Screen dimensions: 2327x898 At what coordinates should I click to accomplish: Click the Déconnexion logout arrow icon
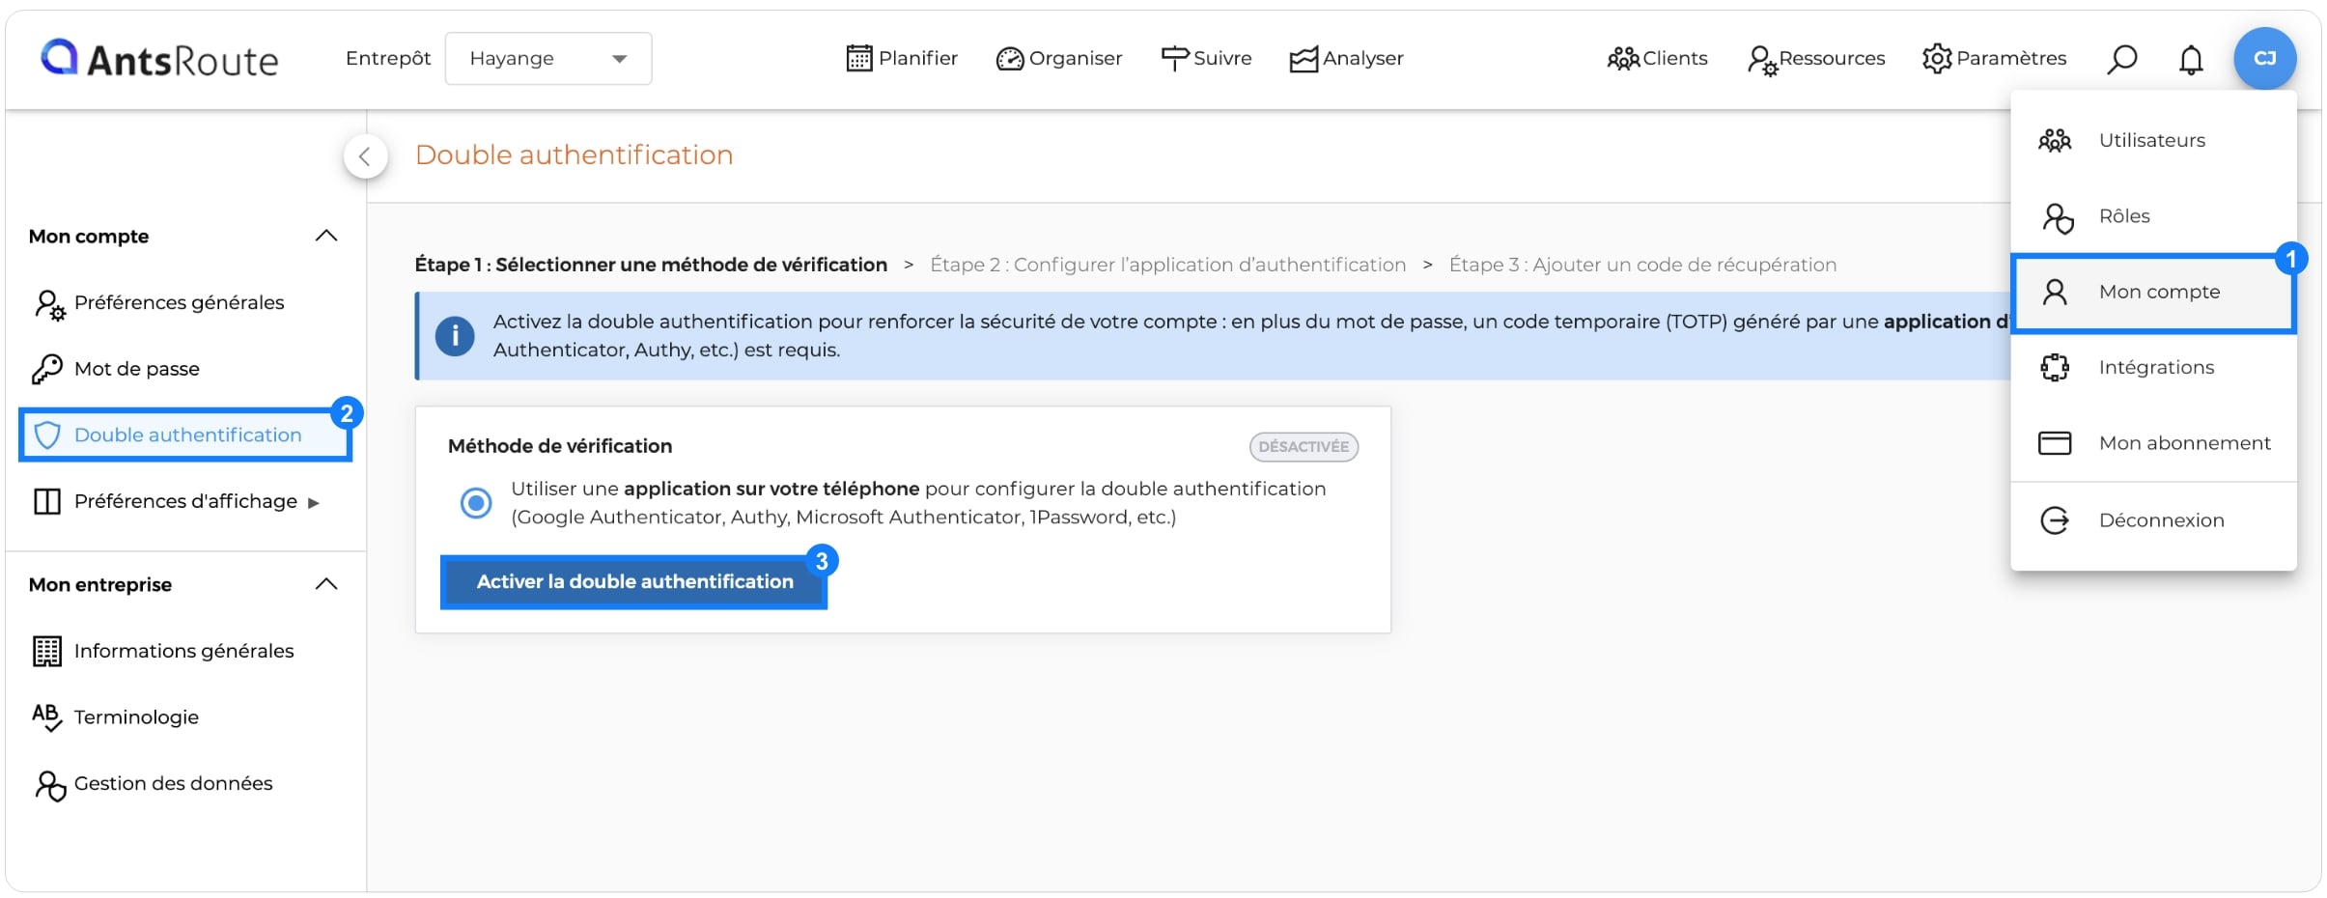2055,520
